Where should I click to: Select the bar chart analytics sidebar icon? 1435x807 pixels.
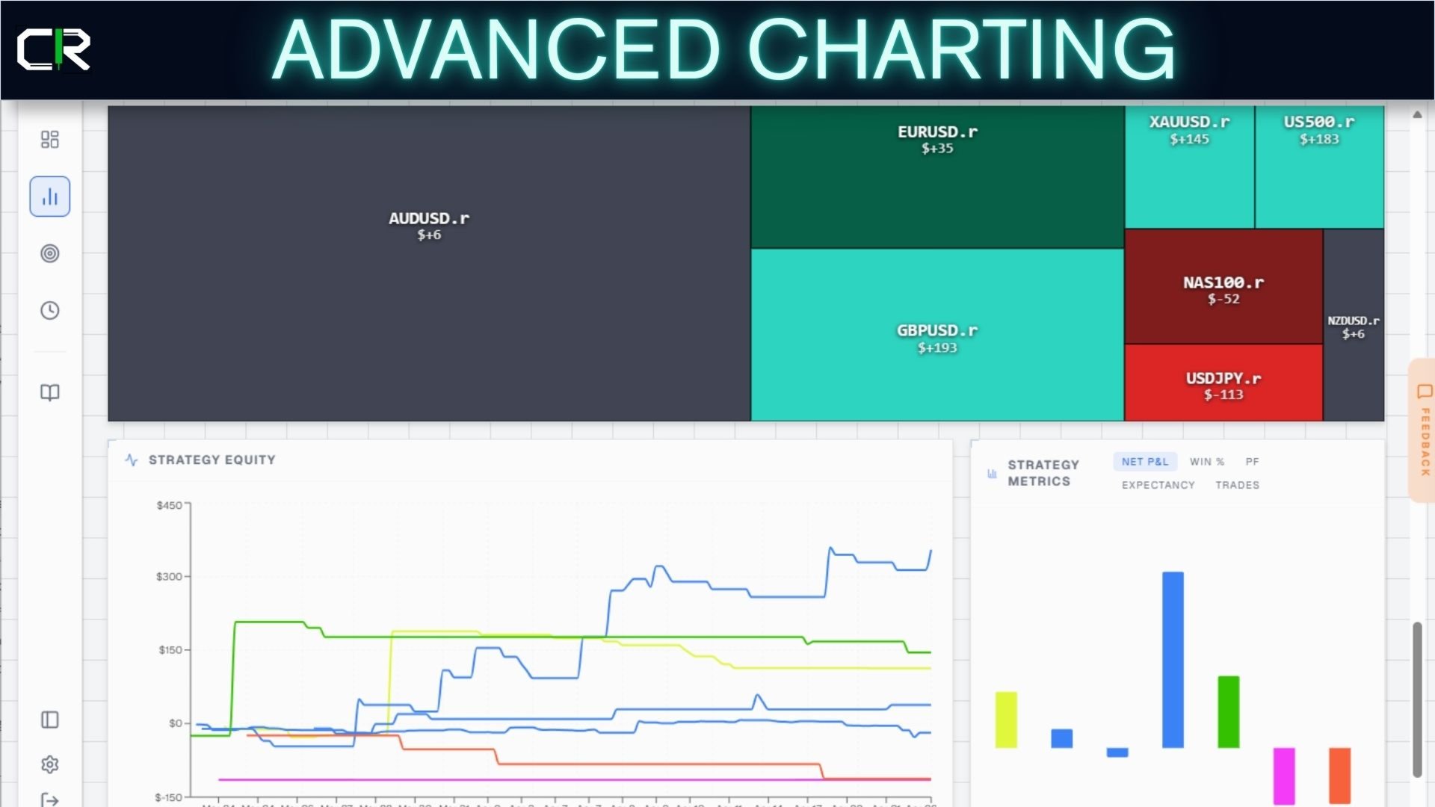tap(49, 197)
